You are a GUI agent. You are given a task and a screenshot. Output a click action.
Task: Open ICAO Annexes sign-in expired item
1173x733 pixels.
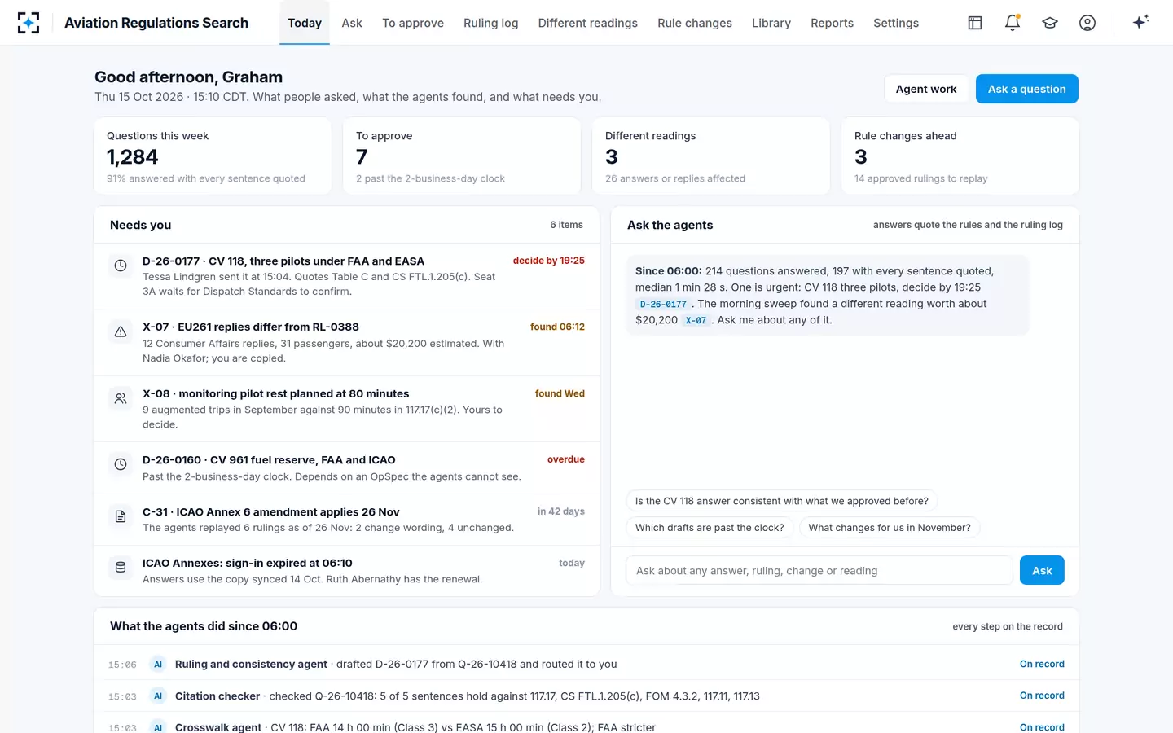click(347, 571)
